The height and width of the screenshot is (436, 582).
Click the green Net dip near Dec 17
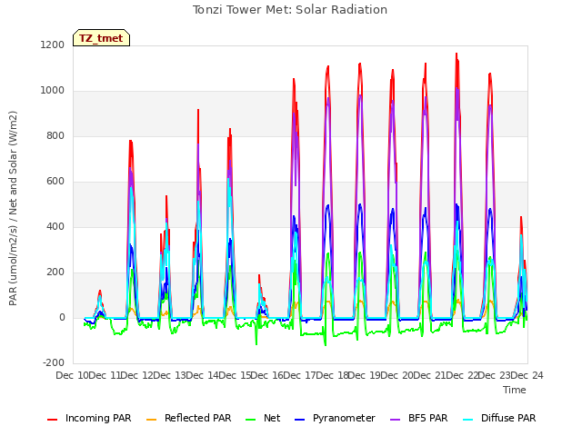(x=326, y=344)
